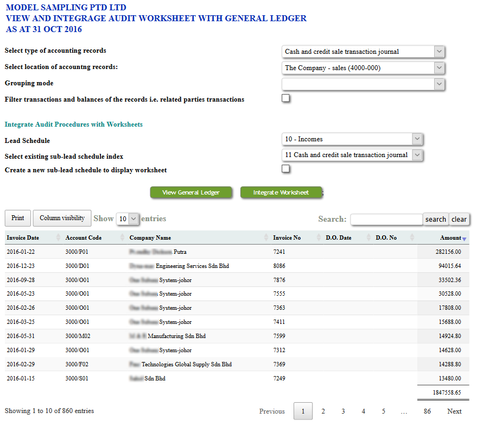This screenshot has height=425, width=477.
Task: Change show entries count dropdown
Action: [128, 219]
